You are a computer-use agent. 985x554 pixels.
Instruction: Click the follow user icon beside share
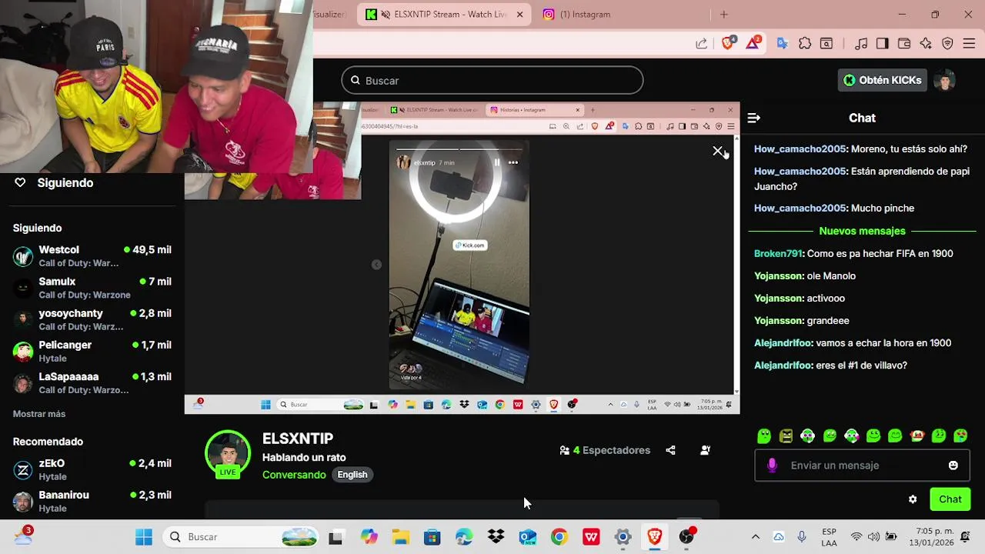705,450
